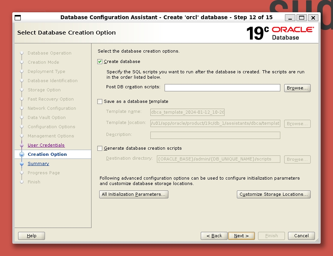This screenshot has width=333, height=256.
Task: Open the window menu icon in title bar
Action: [18, 18]
